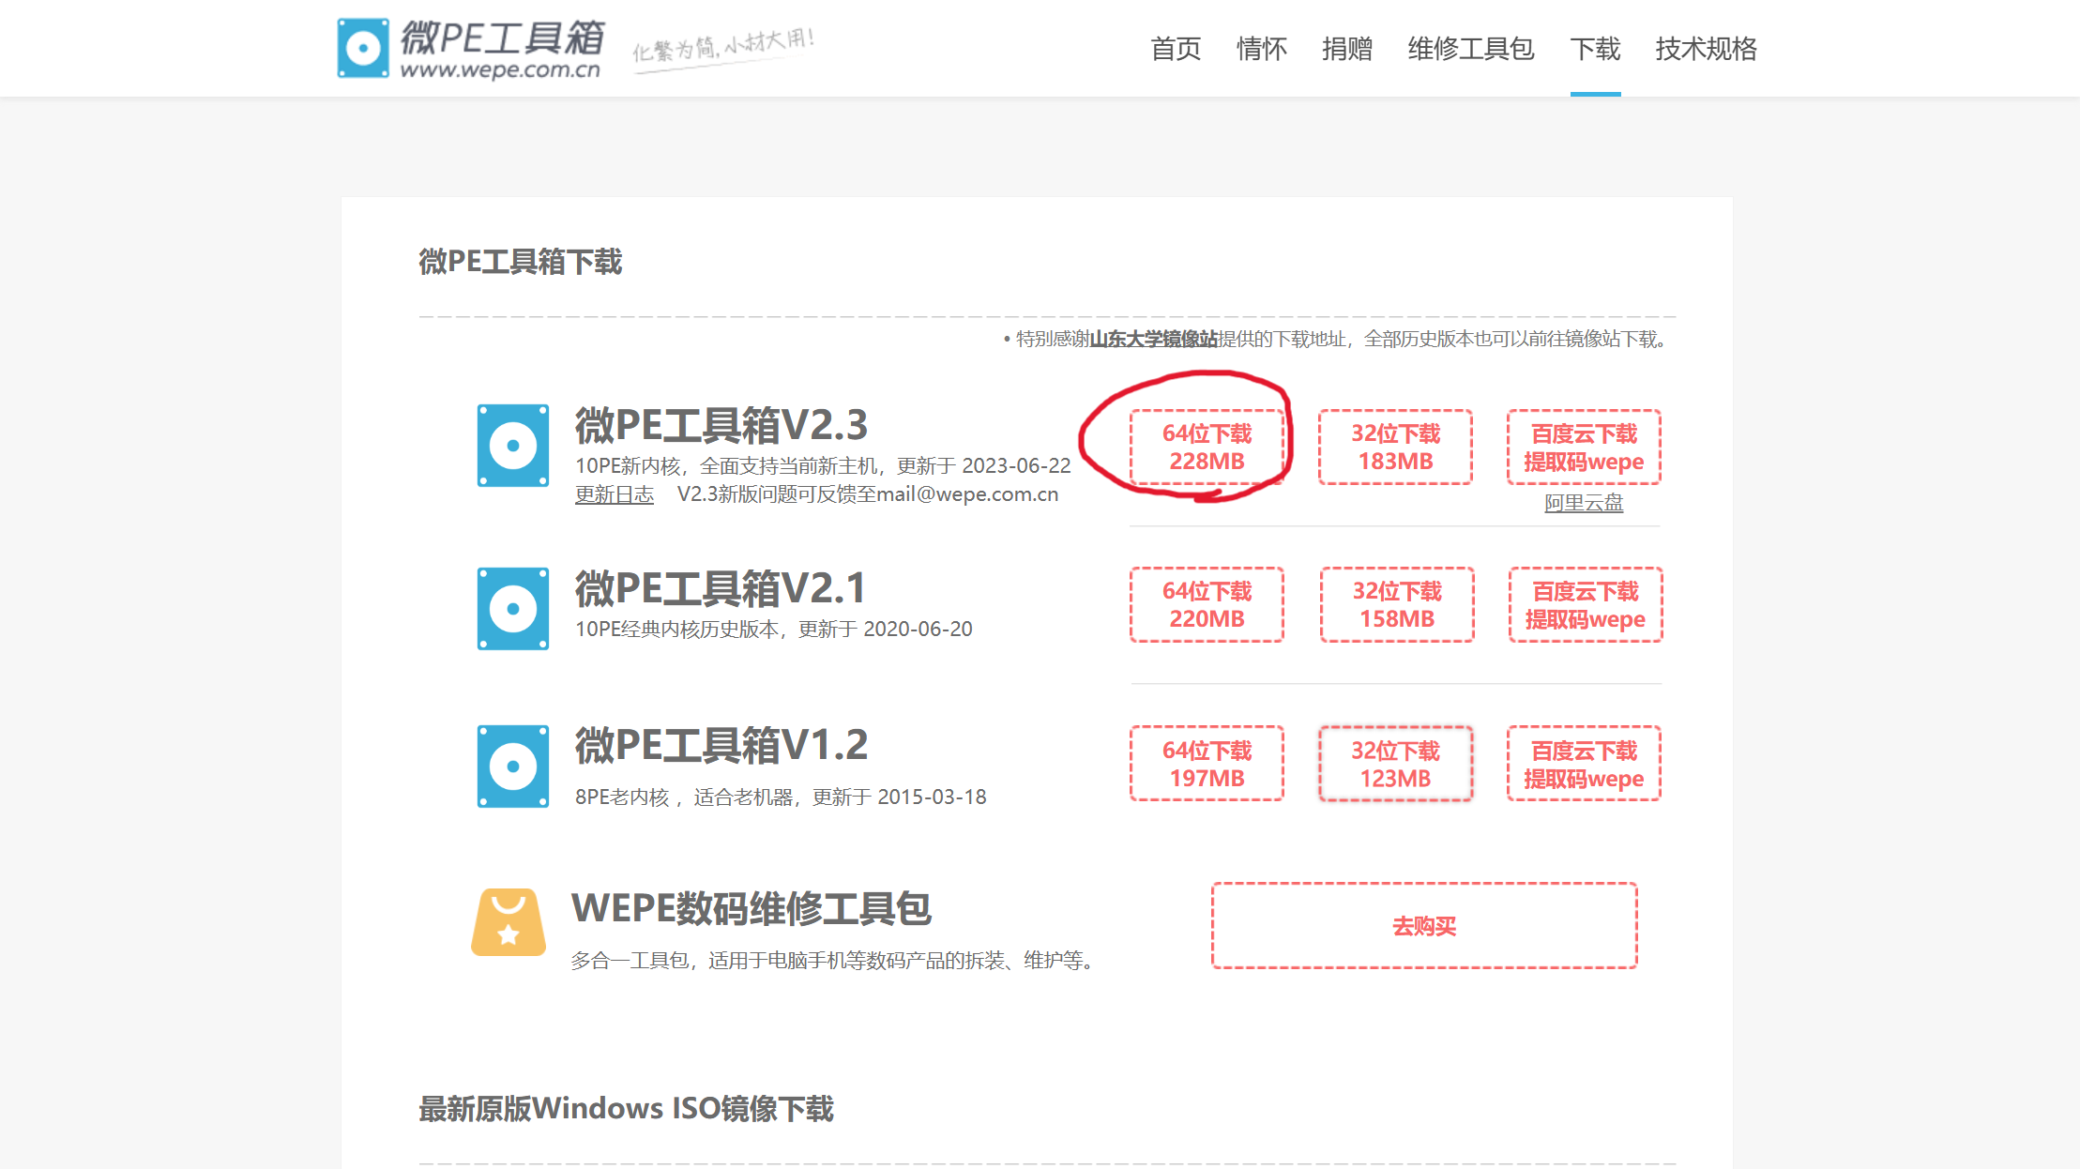This screenshot has width=2080, height=1169.
Task: Download V2.3 32位 183MB version
Action: tap(1395, 448)
